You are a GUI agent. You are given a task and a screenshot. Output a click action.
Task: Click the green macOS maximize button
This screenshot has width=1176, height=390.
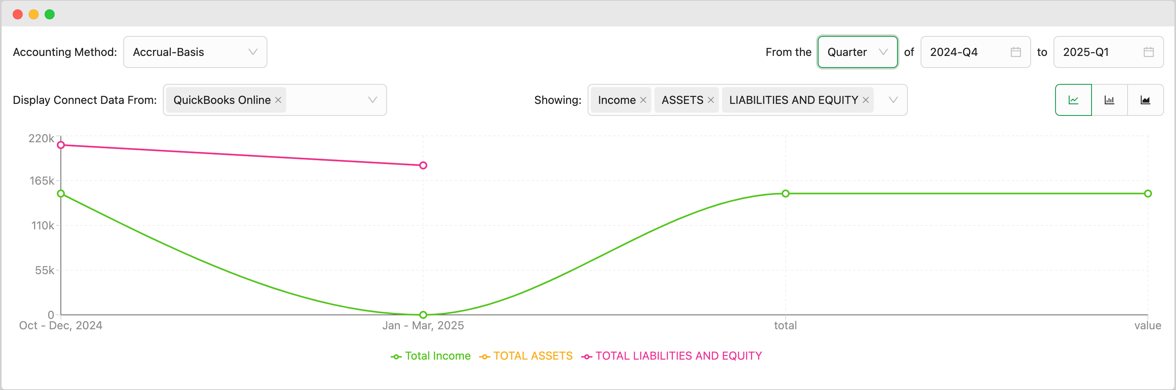point(50,14)
